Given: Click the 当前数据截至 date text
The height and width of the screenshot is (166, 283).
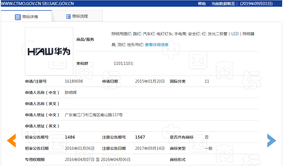Looking at the screenshot, I should click(x=242, y=4).
